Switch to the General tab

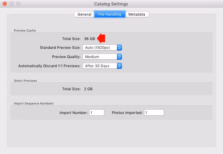coord(84,14)
